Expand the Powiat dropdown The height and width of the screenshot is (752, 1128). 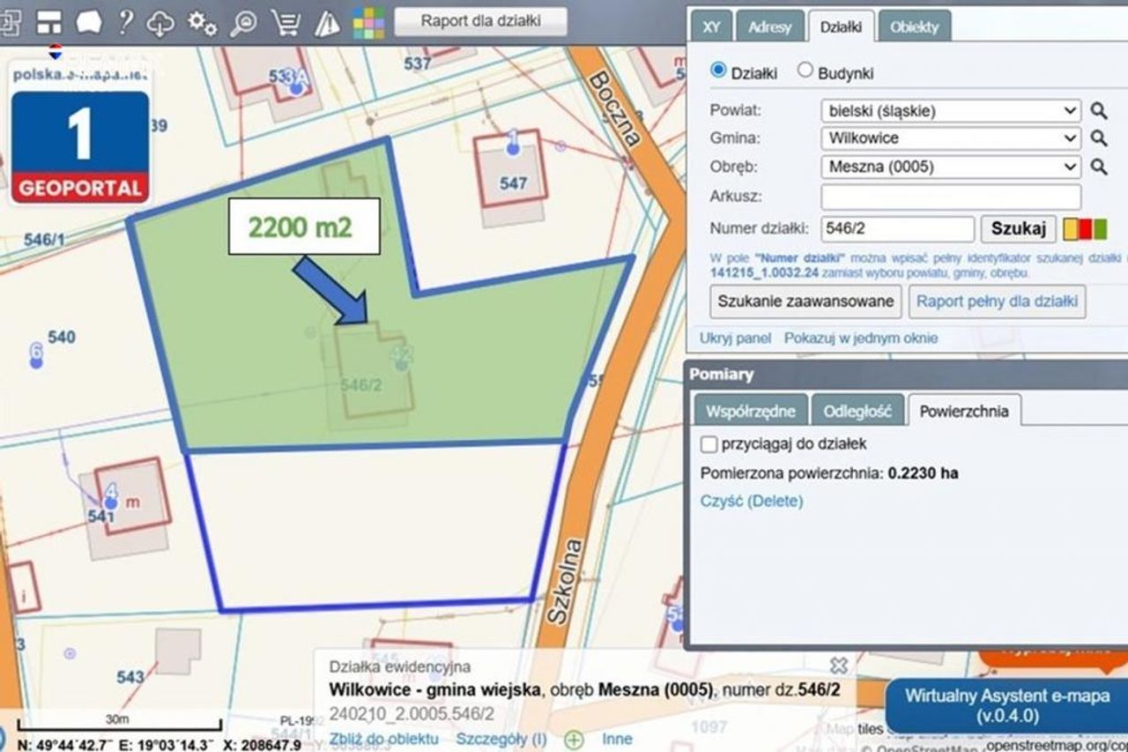coord(950,111)
